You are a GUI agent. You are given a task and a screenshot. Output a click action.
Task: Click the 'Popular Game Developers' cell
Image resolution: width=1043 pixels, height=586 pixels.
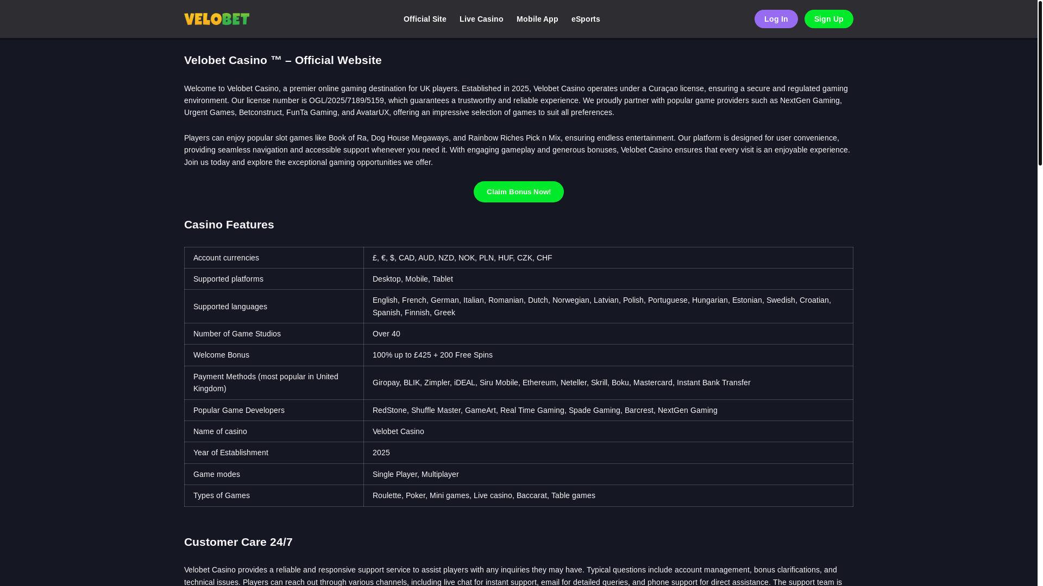pyautogui.click(x=274, y=410)
